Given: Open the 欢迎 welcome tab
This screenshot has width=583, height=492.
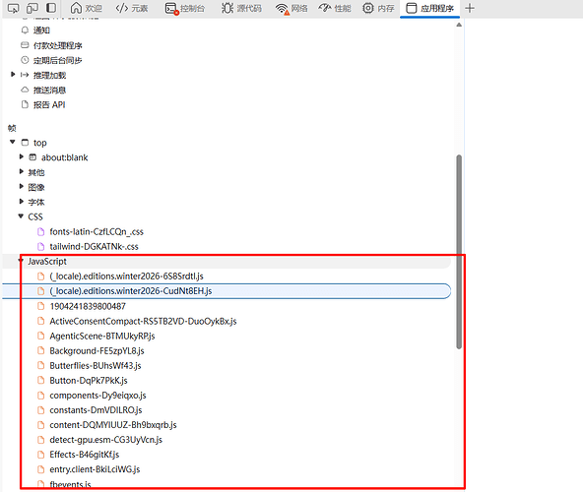Looking at the screenshot, I should 86,8.
